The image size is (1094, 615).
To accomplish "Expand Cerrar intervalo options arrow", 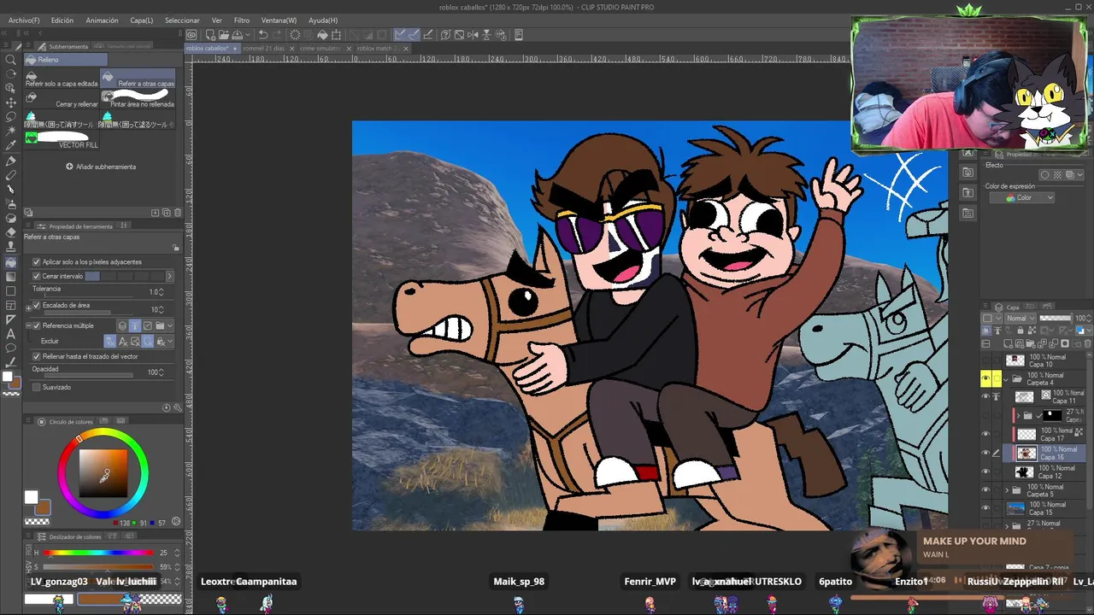I will click(169, 276).
